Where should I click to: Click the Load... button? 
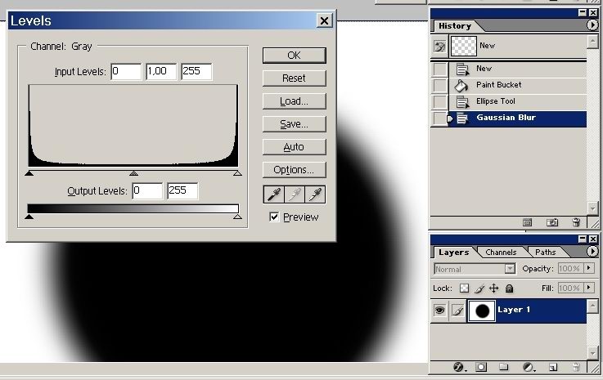coord(295,101)
